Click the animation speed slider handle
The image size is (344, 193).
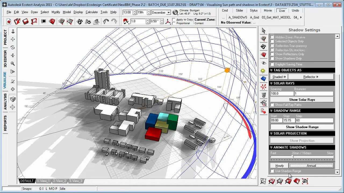(293, 157)
